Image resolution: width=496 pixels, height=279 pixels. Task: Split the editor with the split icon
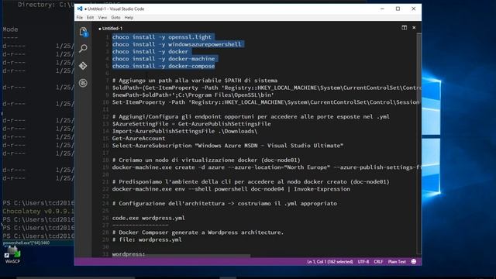[x=405, y=28]
